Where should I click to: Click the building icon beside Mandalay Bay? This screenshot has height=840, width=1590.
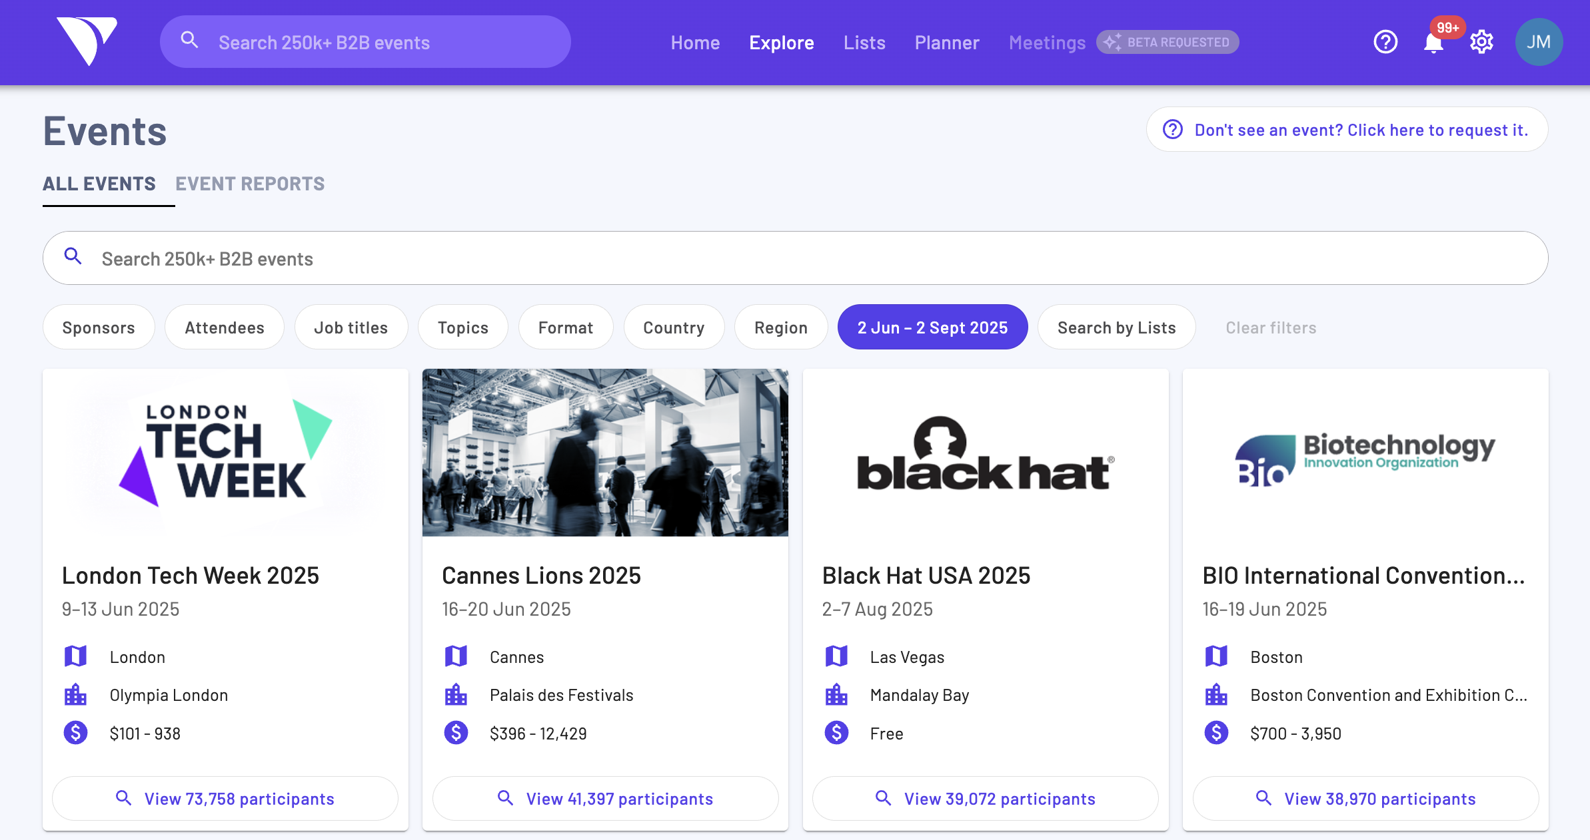(x=836, y=694)
